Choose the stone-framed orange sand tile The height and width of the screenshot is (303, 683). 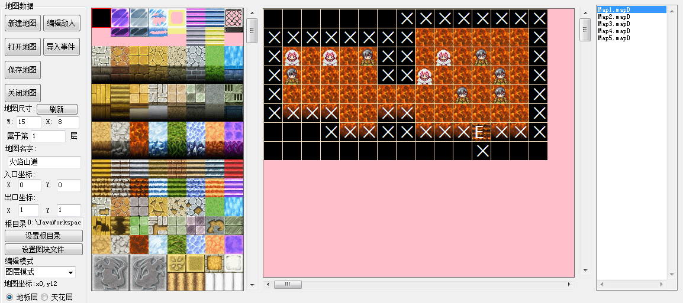214,263
